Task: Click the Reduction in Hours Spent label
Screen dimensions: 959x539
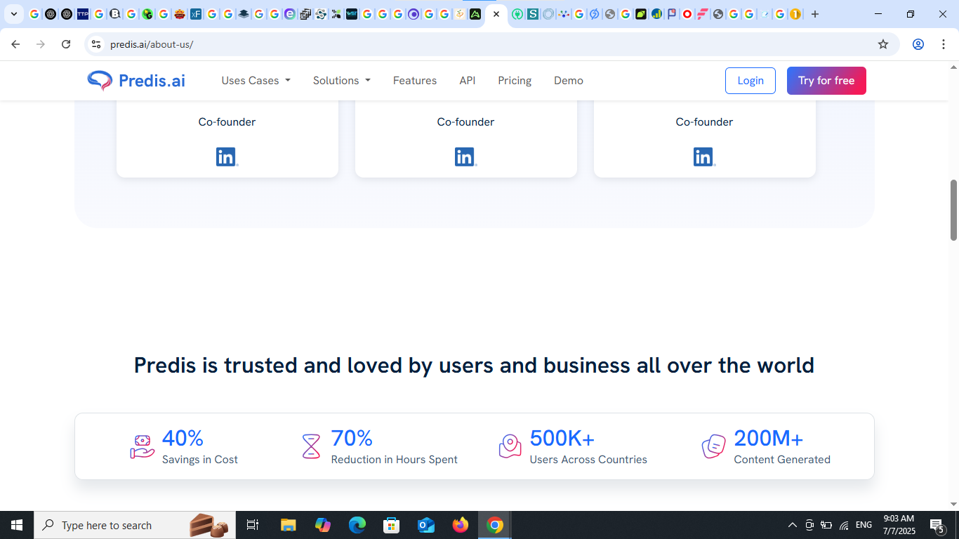Action: click(395, 460)
